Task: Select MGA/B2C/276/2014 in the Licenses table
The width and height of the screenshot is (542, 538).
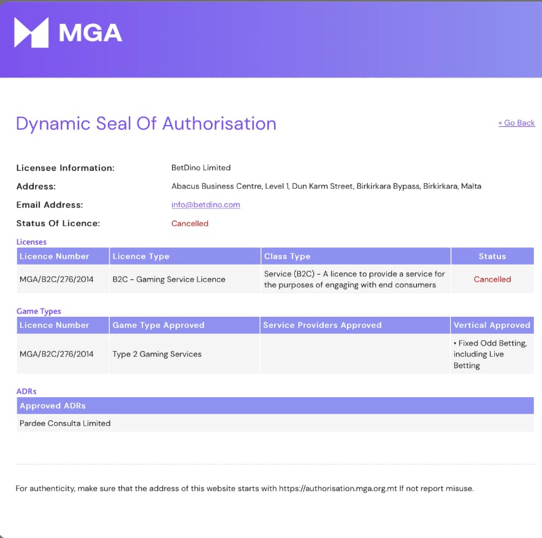Action: [56, 279]
